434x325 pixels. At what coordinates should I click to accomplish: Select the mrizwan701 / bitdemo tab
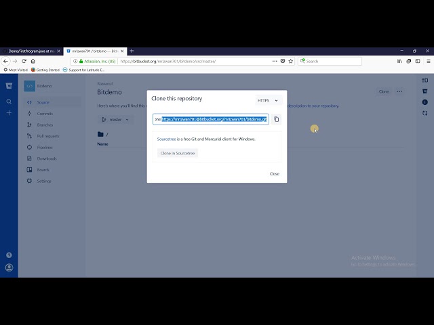coord(95,51)
